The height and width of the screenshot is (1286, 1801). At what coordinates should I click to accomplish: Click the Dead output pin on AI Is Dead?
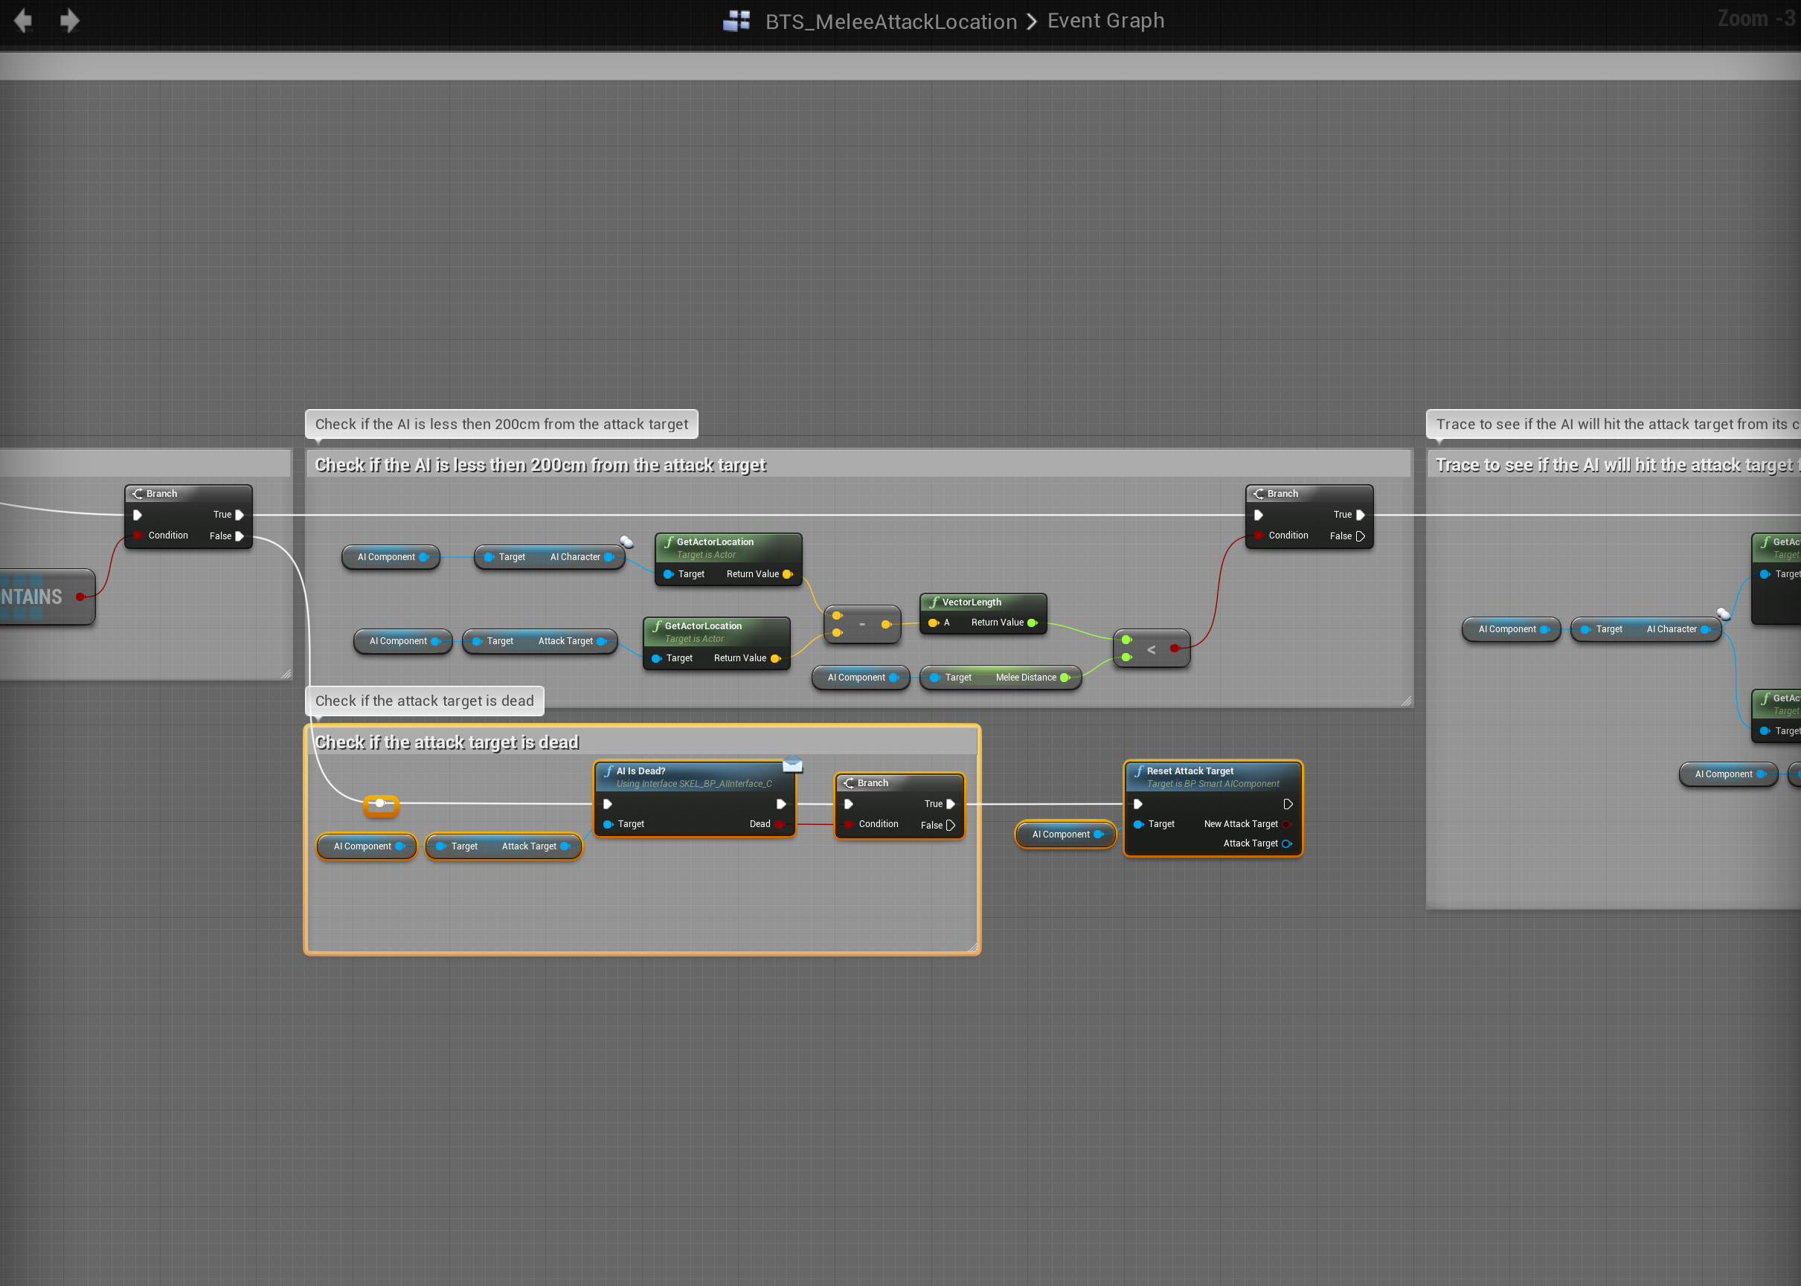pos(780,824)
